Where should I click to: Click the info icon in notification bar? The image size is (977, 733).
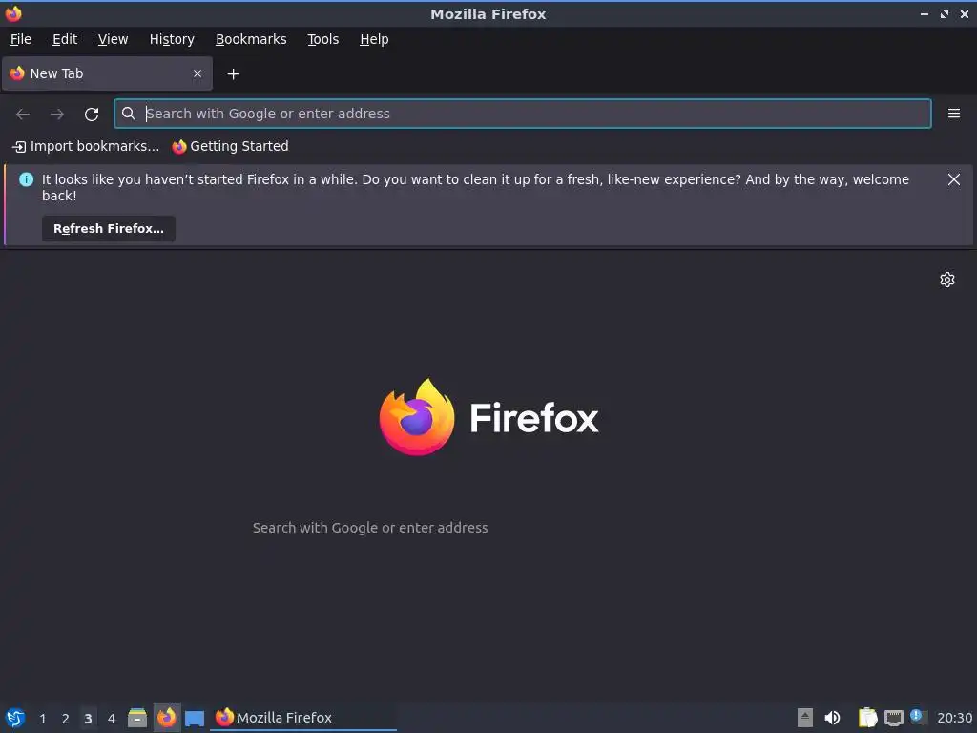26,179
